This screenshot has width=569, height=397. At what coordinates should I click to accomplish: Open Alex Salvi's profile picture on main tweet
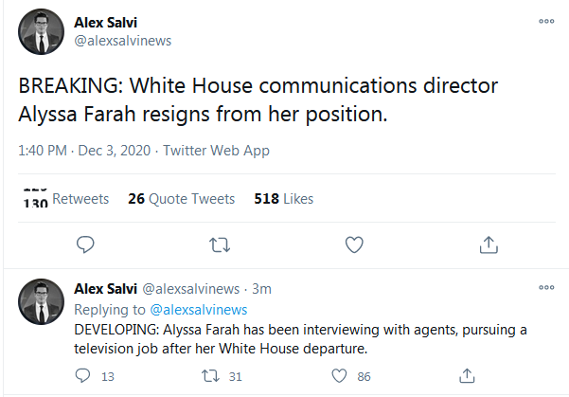click(x=41, y=31)
